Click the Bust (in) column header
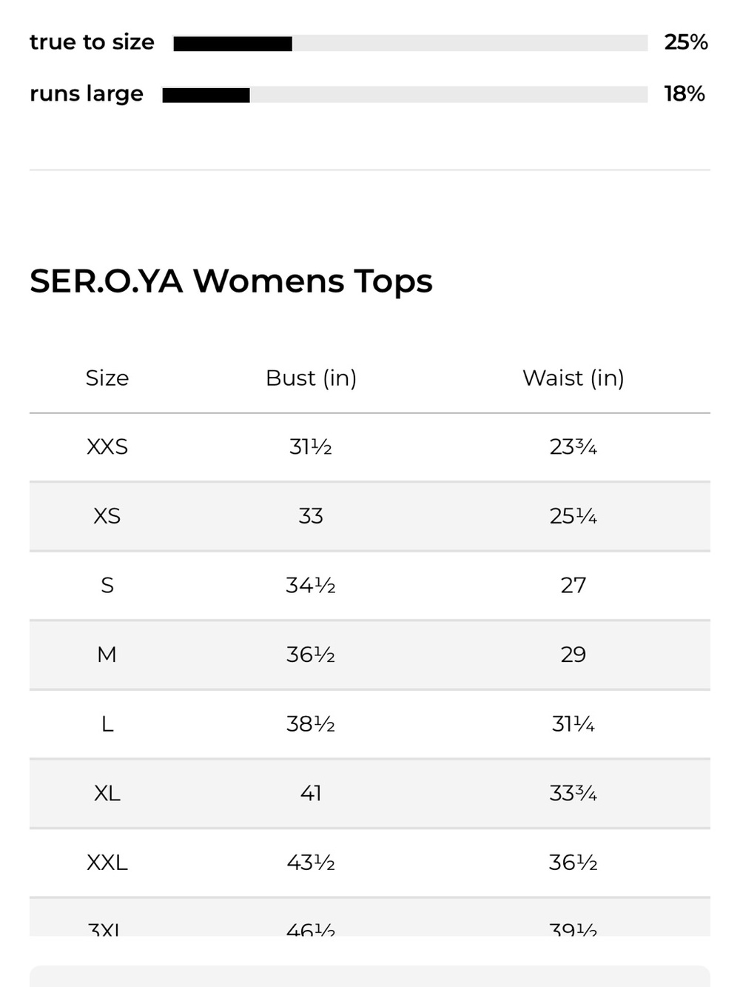 (311, 378)
